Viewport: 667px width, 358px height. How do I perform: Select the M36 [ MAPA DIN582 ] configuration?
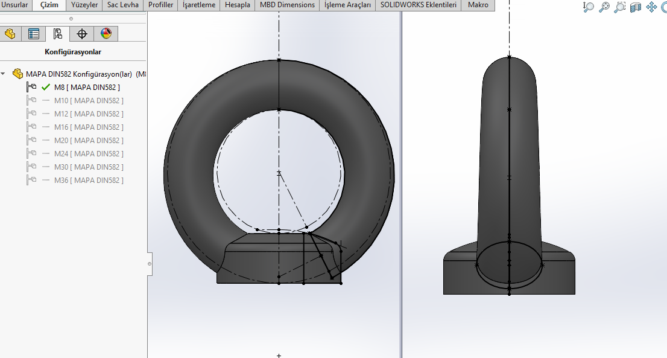pyautogui.click(x=89, y=180)
